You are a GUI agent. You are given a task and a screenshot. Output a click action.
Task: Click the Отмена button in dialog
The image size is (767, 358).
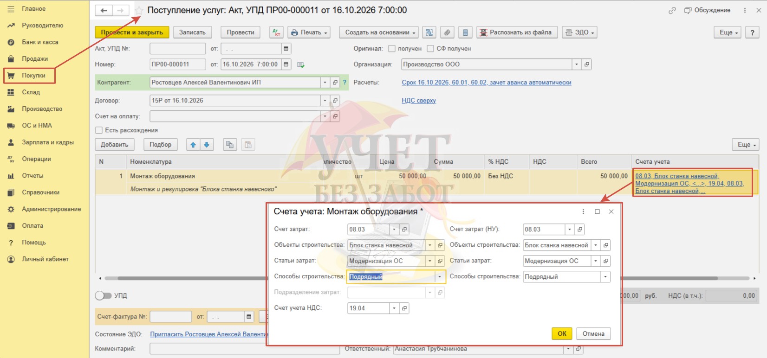(x=593, y=334)
